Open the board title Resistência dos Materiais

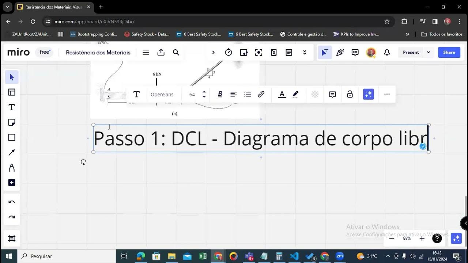point(98,52)
